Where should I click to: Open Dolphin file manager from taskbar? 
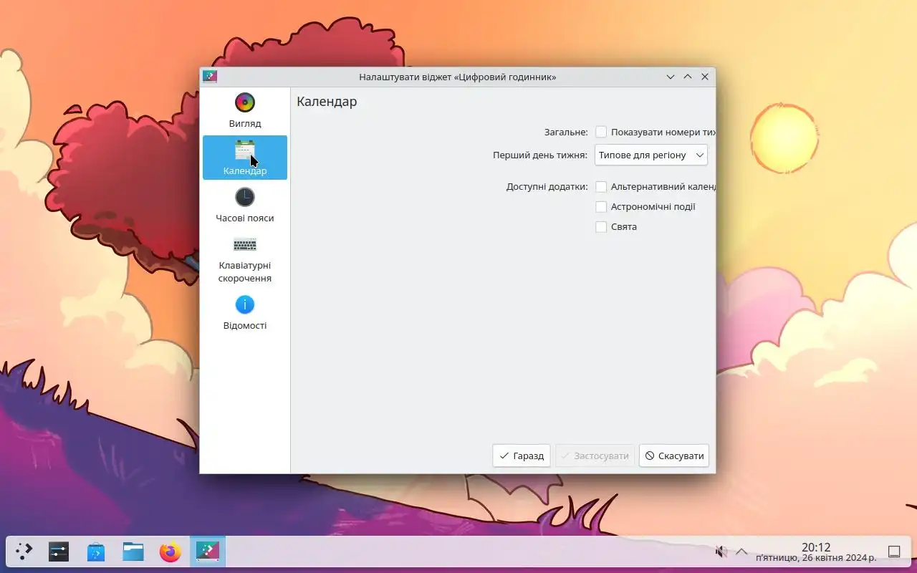(133, 552)
